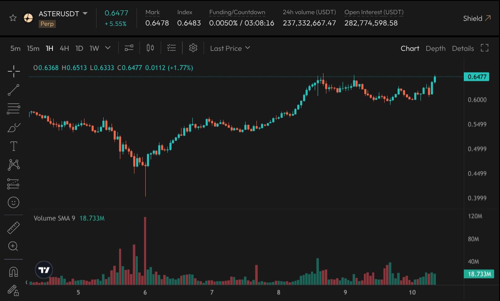Add ASTERUSDT to favorites with star icon
This screenshot has width=500, height=301.
[13, 18]
